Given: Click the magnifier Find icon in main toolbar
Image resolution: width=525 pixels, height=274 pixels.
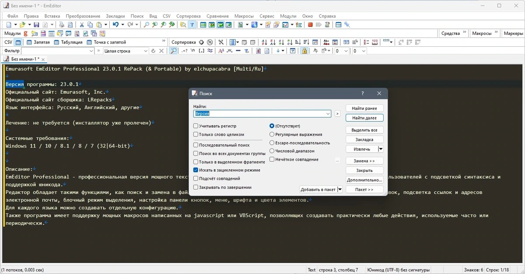Looking at the screenshot, I should click(x=146, y=25).
